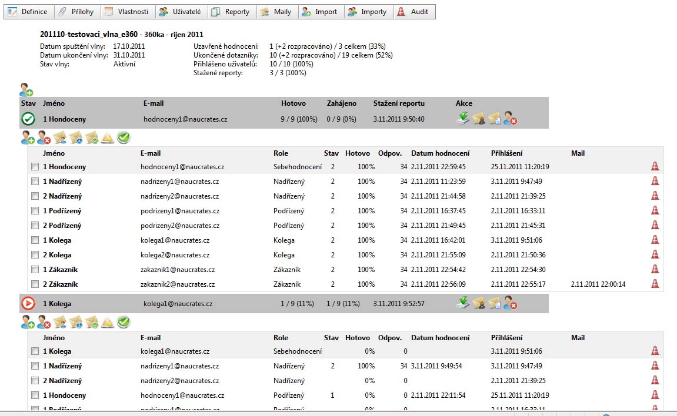Click the download report icon for 1 Hondoceny
The width and height of the screenshot is (677, 416).
click(x=463, y=119)
